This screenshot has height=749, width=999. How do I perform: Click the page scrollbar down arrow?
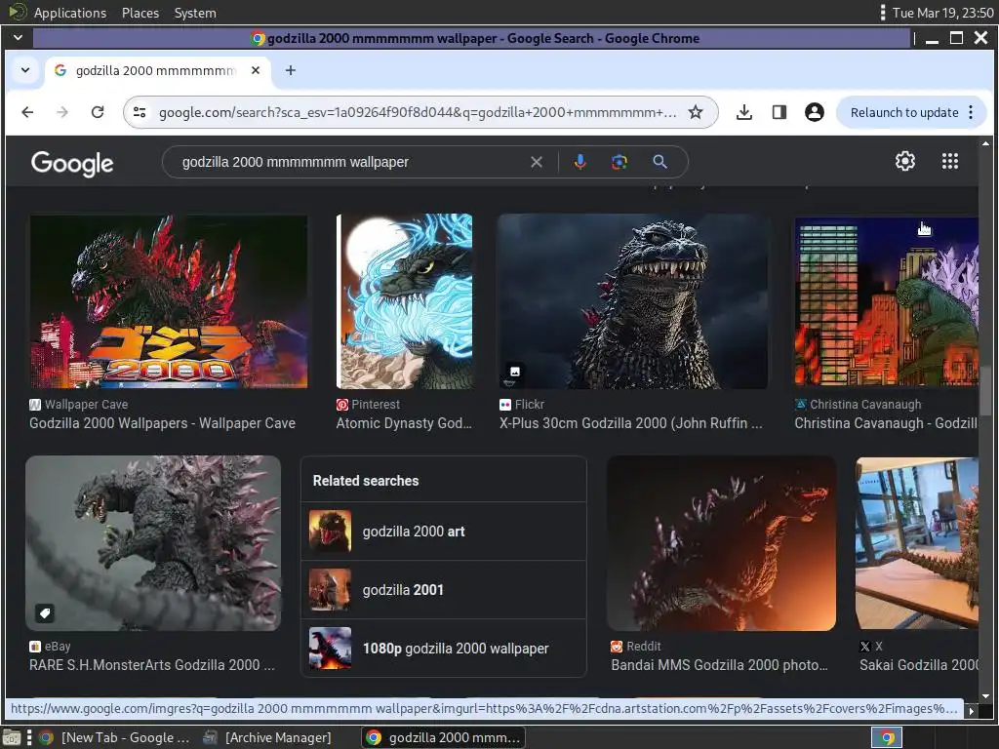click(x=985, y=696)
